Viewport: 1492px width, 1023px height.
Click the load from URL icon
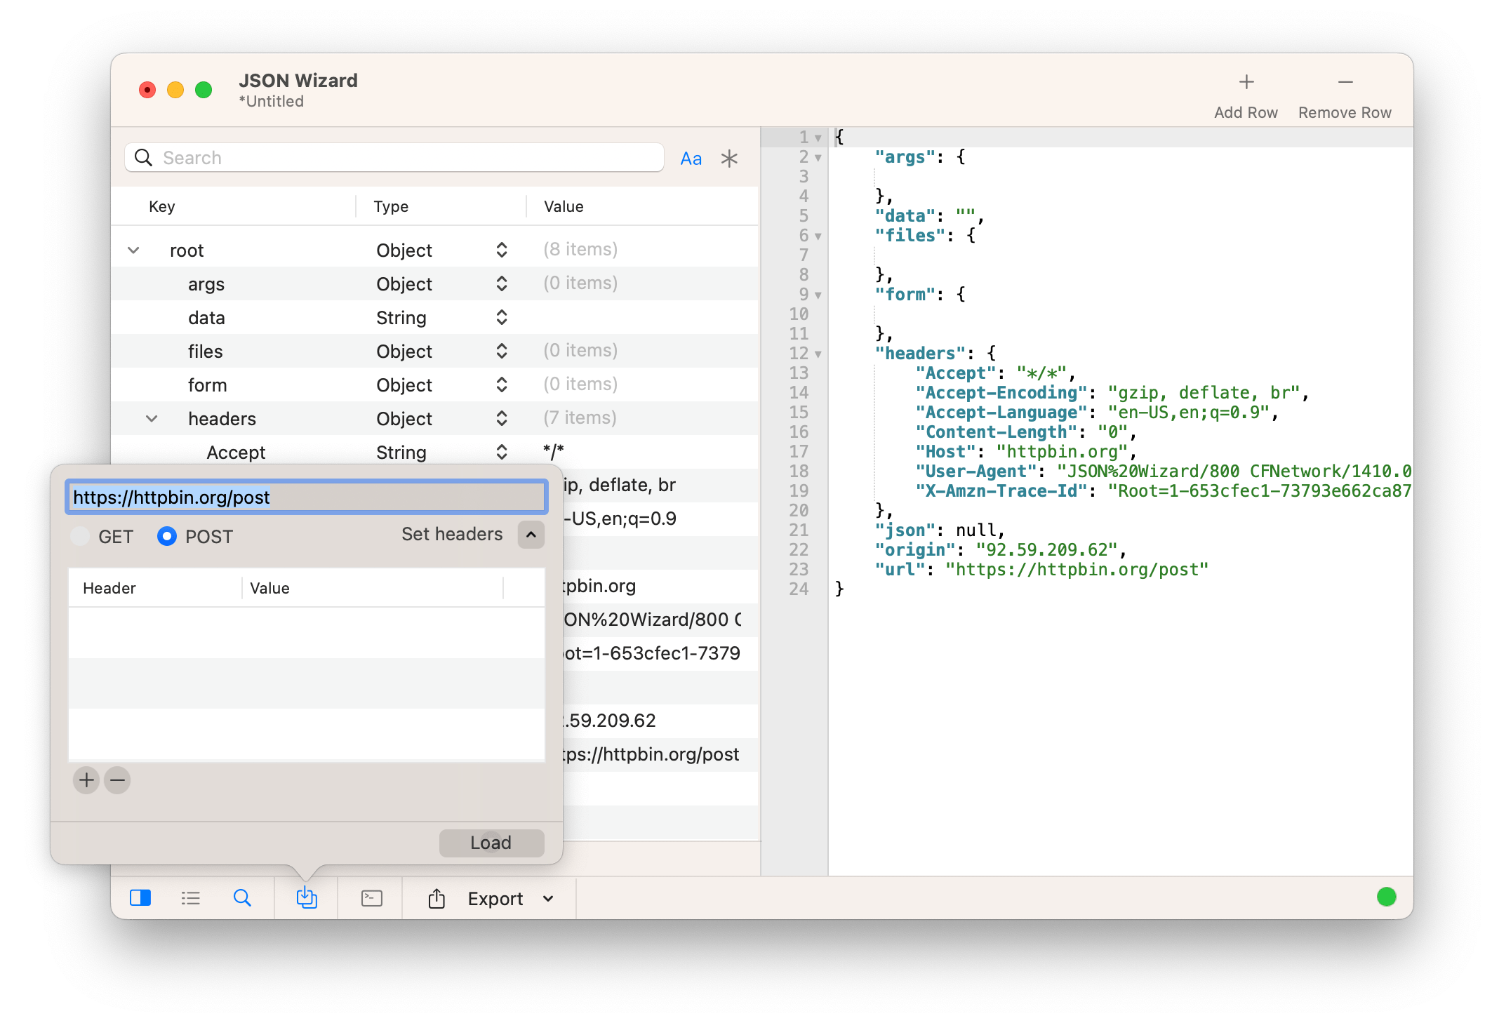point(306,898)
